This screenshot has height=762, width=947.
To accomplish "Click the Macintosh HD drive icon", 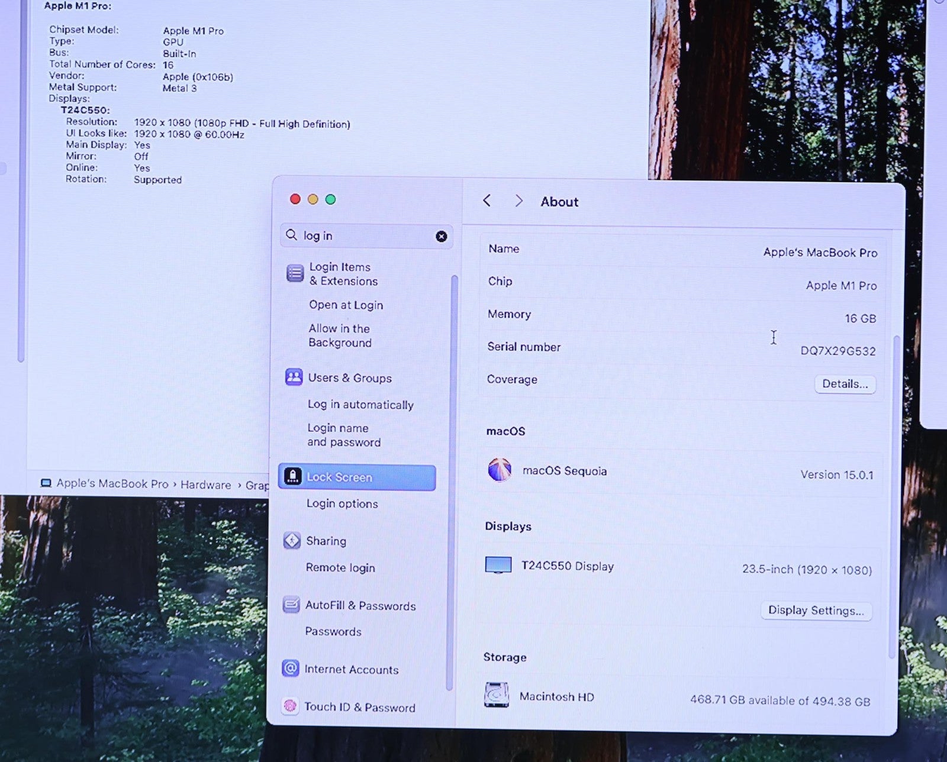I will [497, 695].
